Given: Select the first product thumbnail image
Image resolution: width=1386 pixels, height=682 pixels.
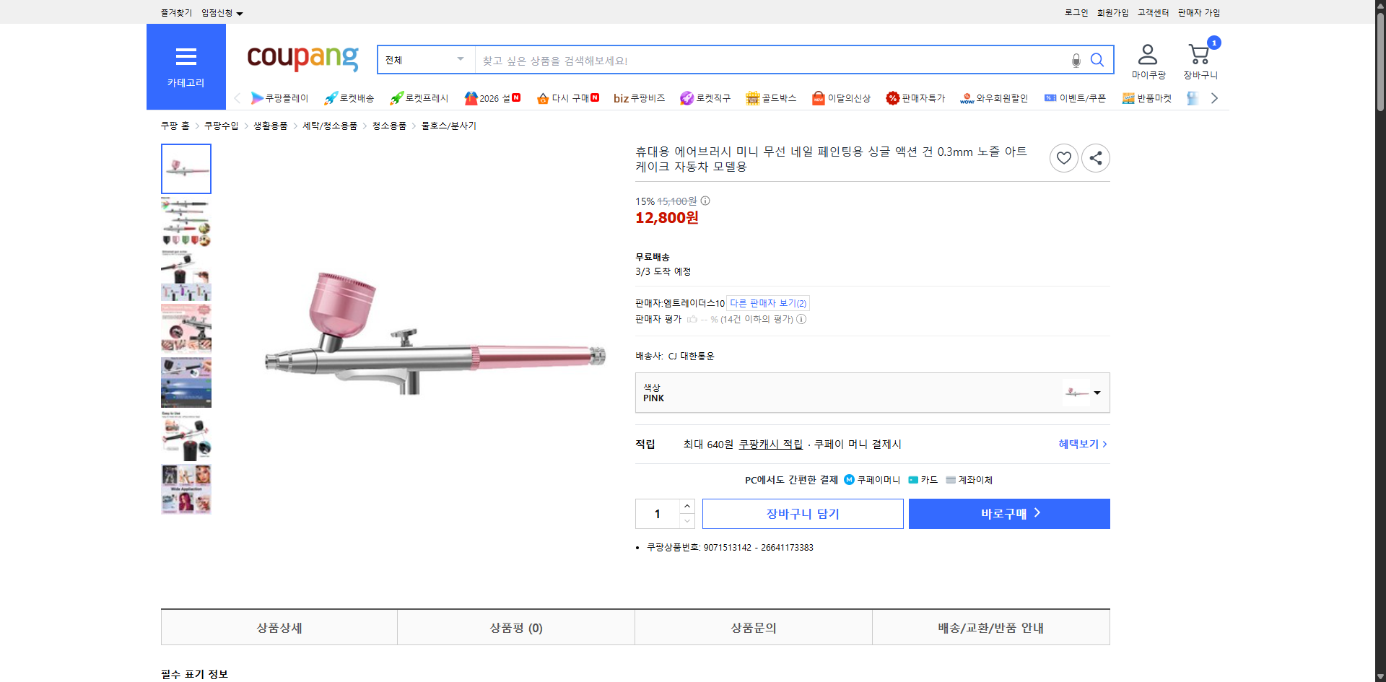Looking at the screenshot, I should (x=186, y=168).
